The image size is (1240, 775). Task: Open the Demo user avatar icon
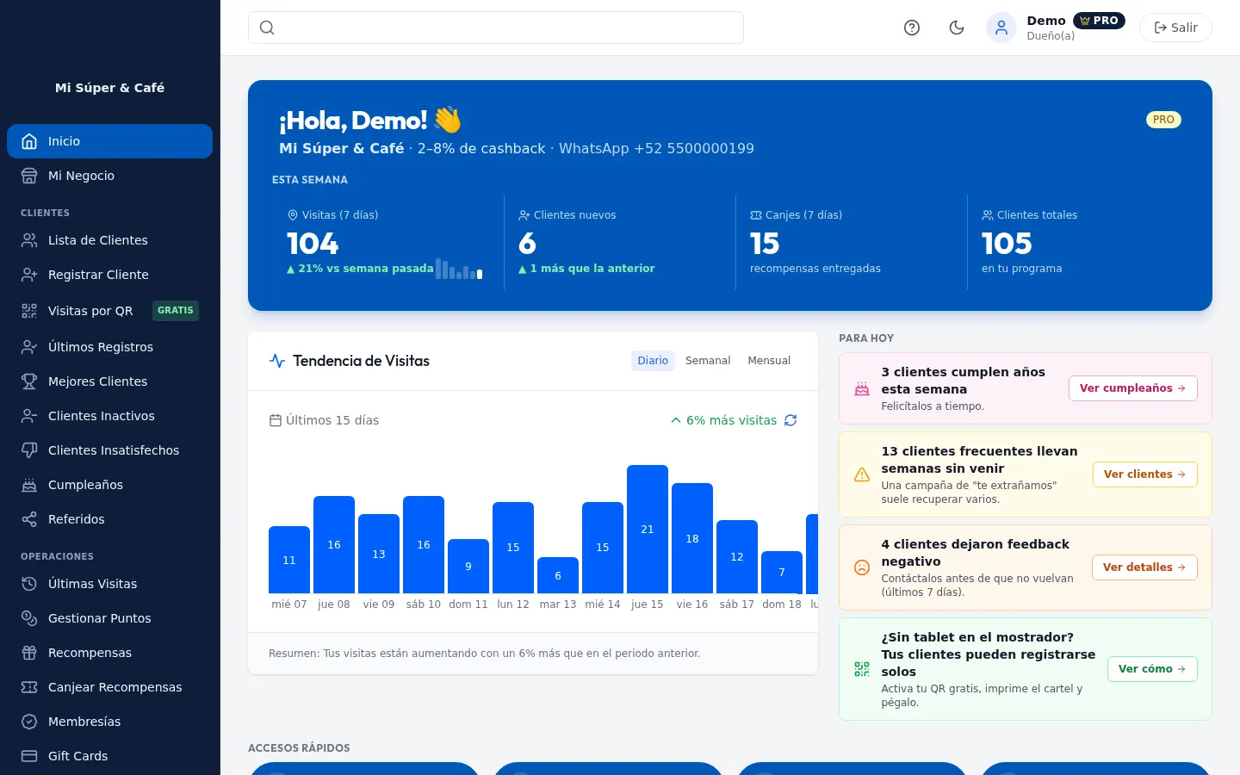pos(1001,28)
